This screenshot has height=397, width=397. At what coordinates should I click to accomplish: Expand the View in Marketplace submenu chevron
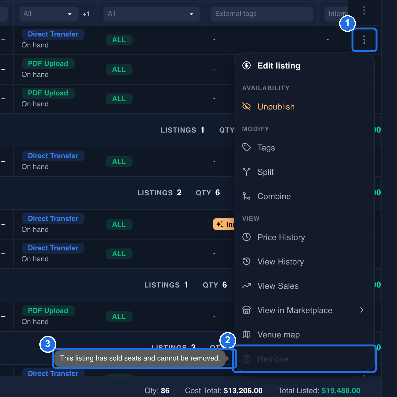(362, 310)
